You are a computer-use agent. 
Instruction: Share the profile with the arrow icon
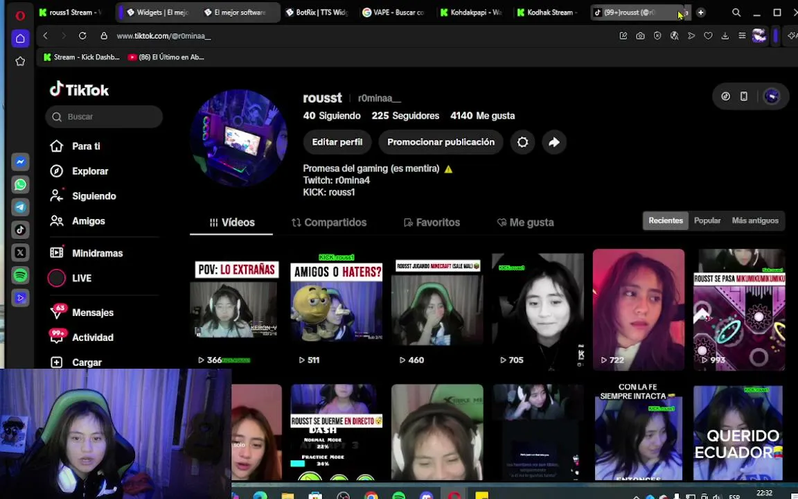pyautogui.click(x=554, y=142)
